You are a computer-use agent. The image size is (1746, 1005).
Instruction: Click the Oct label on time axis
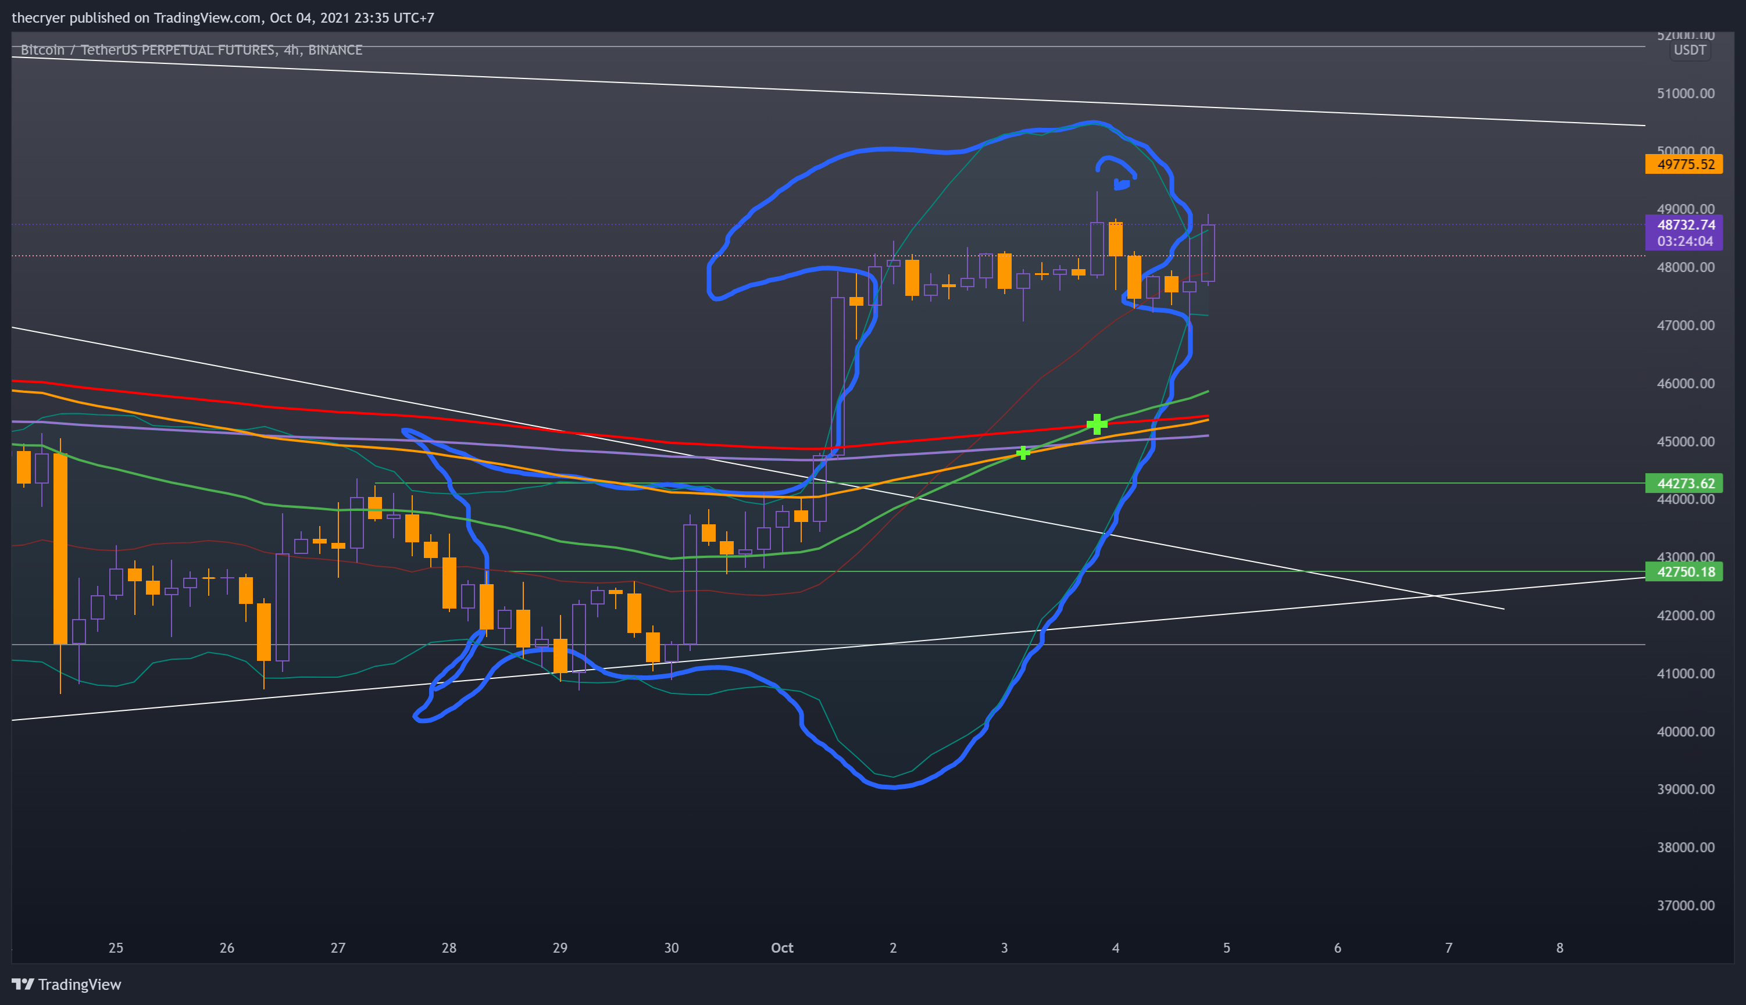coord(781,947)
